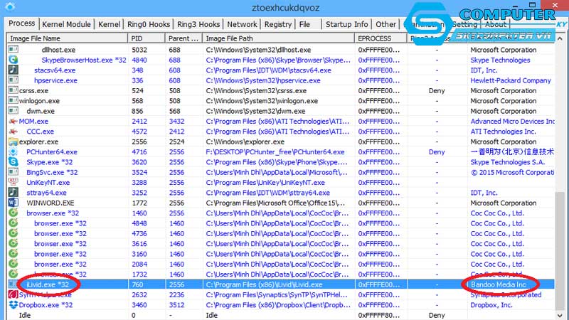569x320 pixels.
Task: Click the PCHunter64.exe icon
Action: click(13, 151)
